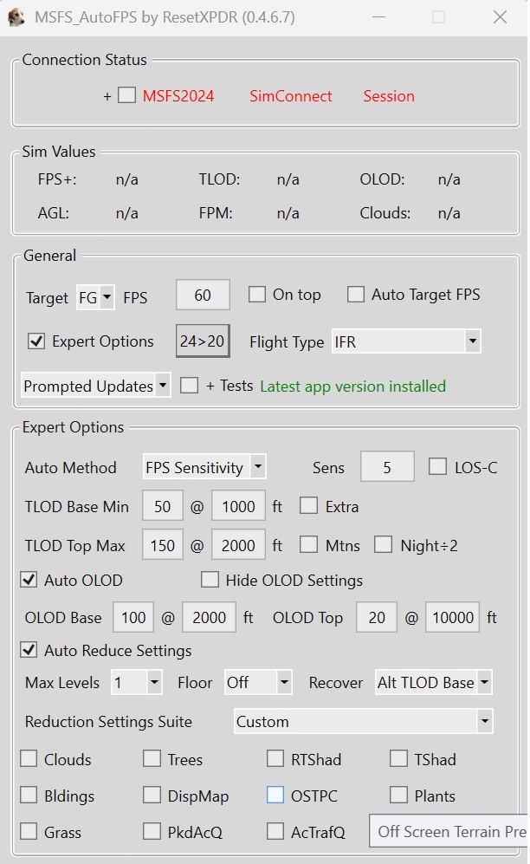Screen dimensions: 530x864
Task: Click the Clouds: sim value label
Action: 385,212
